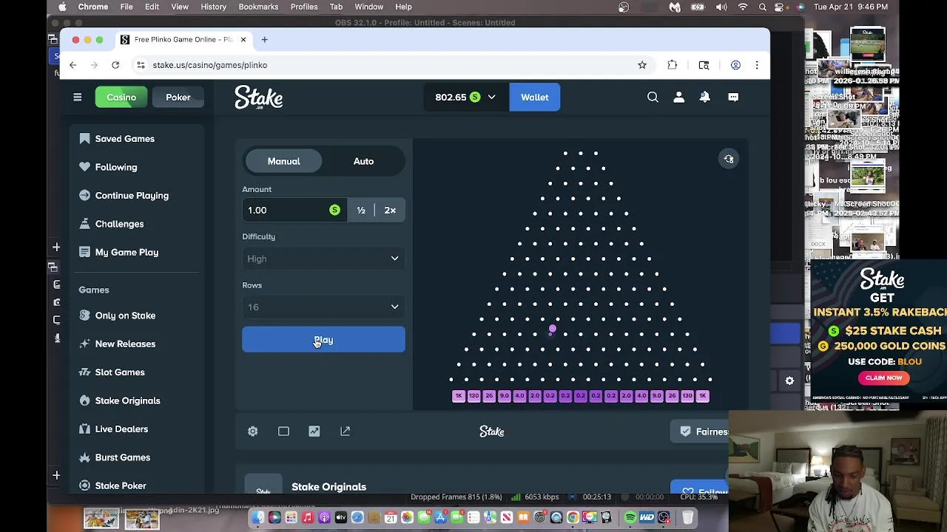
Task: Open Continue Playing link
Action: [132, 195]
